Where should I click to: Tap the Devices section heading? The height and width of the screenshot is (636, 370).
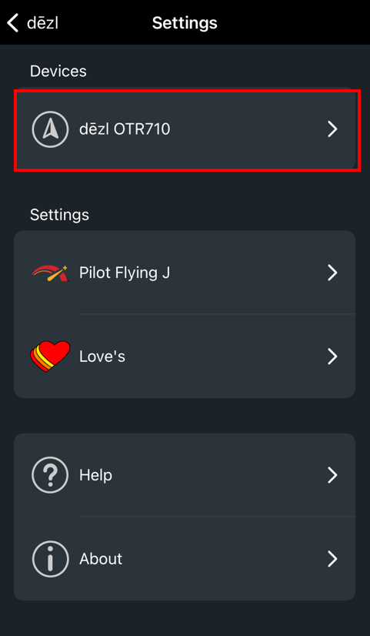[x=58, y=71]
